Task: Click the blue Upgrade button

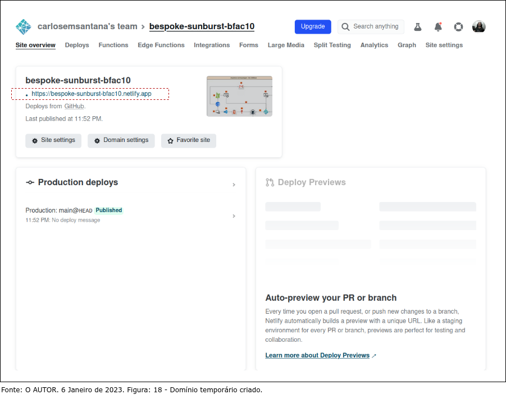Action: 313,27
